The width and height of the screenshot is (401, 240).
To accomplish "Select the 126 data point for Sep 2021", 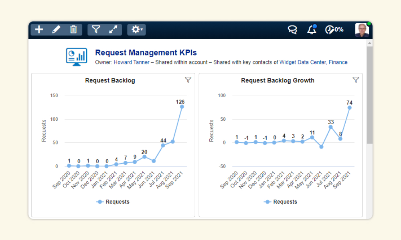I will [182, 107].
